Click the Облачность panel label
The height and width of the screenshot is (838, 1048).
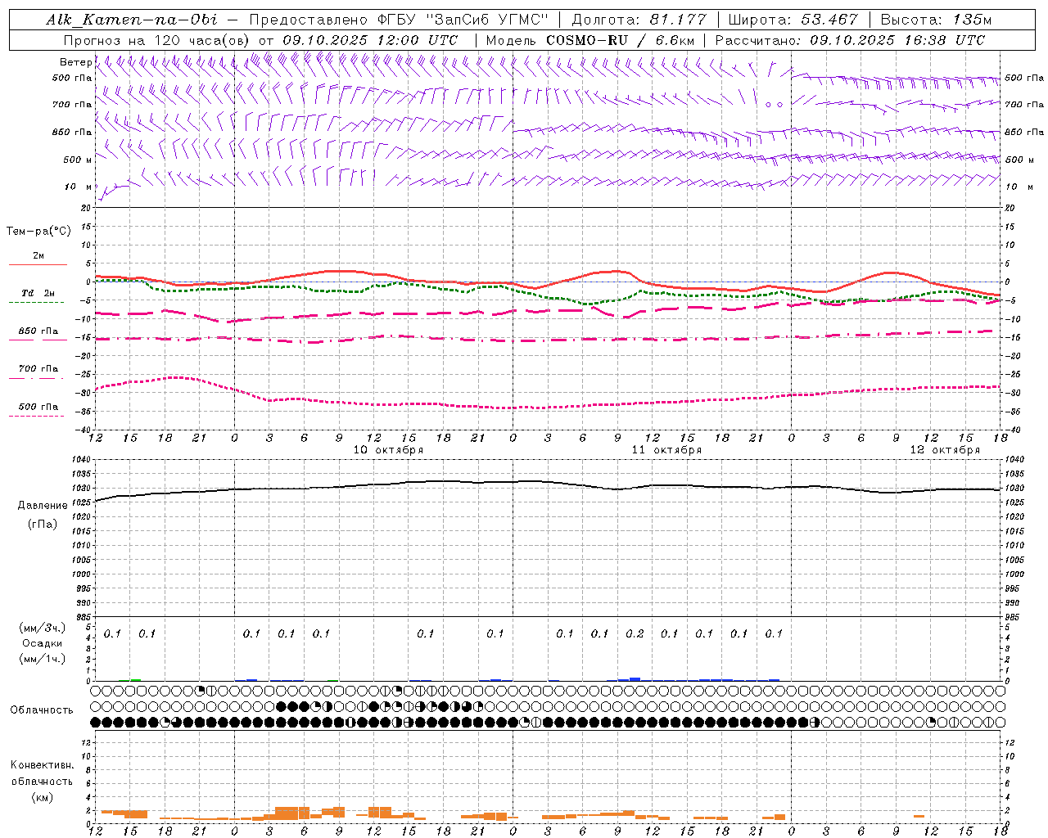pos(42,710)
